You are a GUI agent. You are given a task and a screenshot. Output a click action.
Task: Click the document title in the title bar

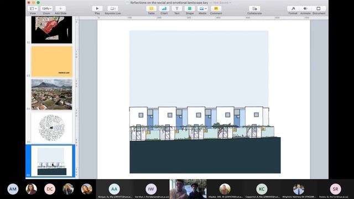[169, 3]
